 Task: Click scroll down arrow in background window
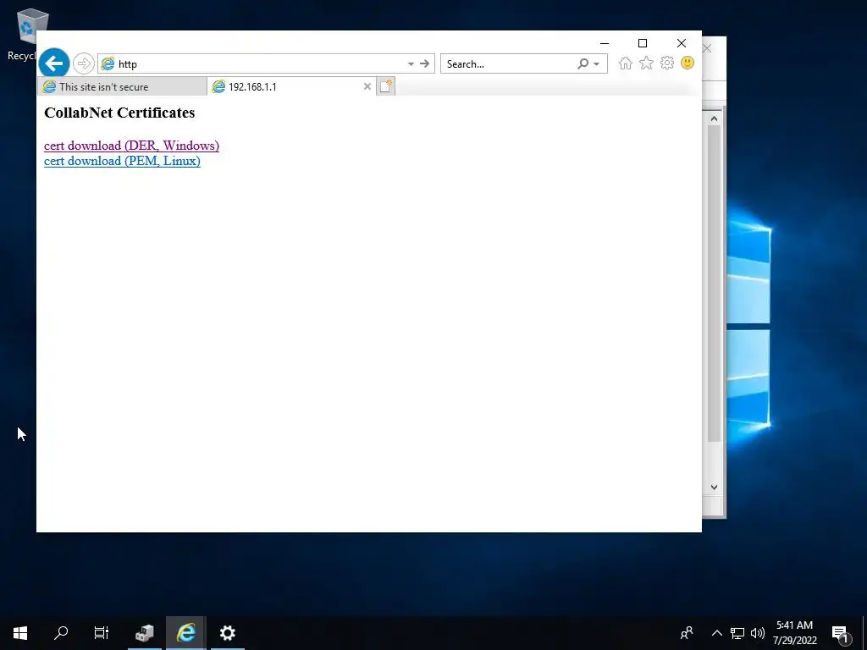tap(714, 487)
